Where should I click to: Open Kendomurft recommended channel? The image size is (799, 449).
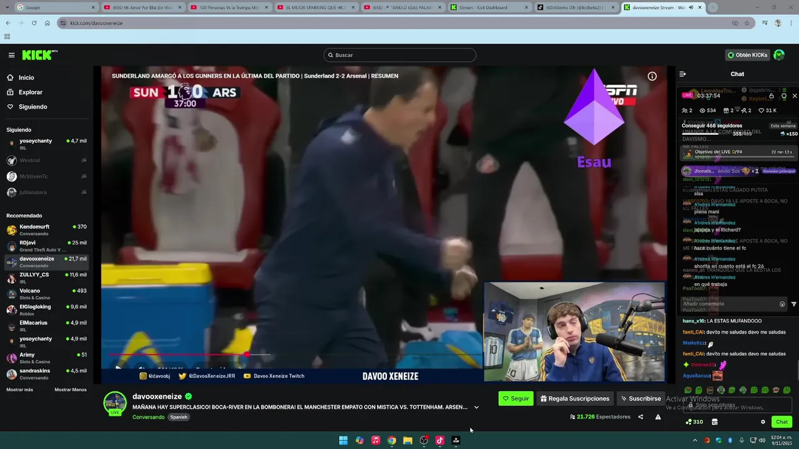click(x=47, y=230)
